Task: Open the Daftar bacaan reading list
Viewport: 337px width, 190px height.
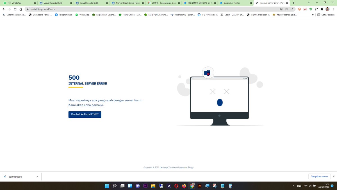Action: pyautogui.click(x=326, y=15)
